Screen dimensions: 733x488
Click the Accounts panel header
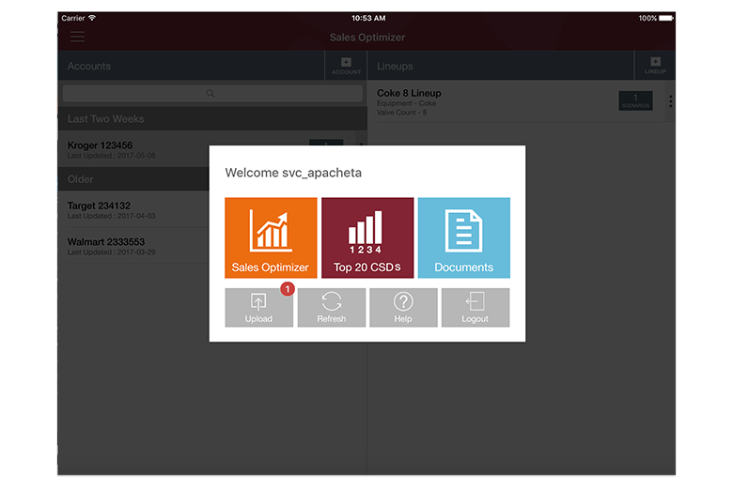pyautogui.click(x=191, y=66)
